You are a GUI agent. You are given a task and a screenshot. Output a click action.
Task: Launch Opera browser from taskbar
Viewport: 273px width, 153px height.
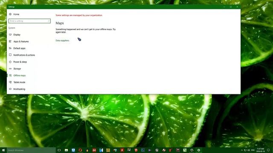80,150
